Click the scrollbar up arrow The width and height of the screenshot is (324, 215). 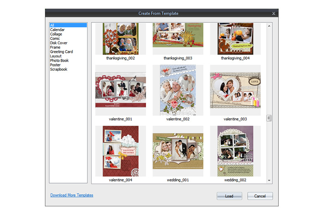(x=269, y=26)
